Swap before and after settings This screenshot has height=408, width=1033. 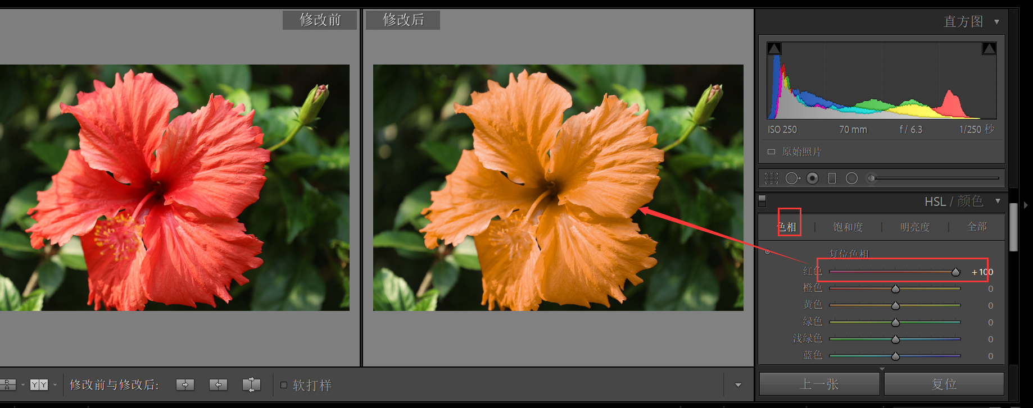(251, 384)
